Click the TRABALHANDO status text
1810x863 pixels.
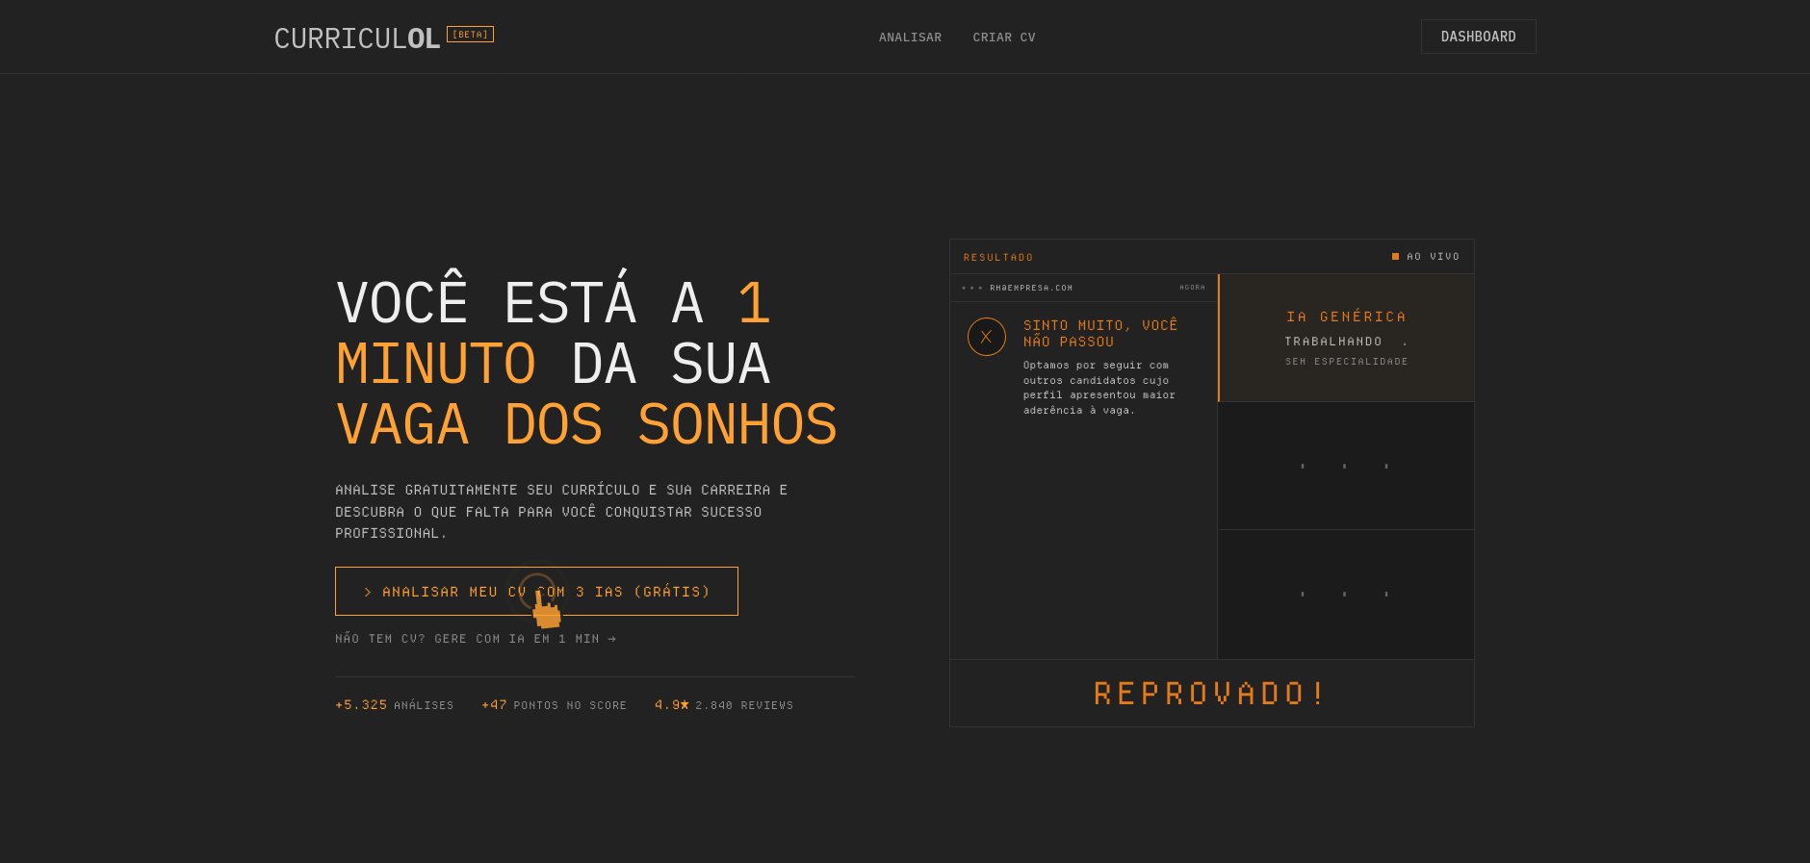pyautogui.click(x=1333, y=342)
